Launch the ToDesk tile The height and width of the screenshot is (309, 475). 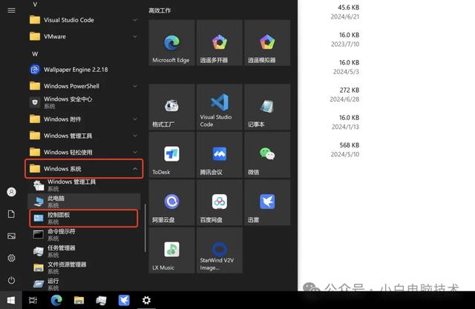point(171,155)
